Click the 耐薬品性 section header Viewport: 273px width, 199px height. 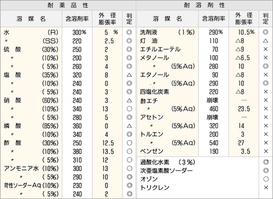coord(68,5)
